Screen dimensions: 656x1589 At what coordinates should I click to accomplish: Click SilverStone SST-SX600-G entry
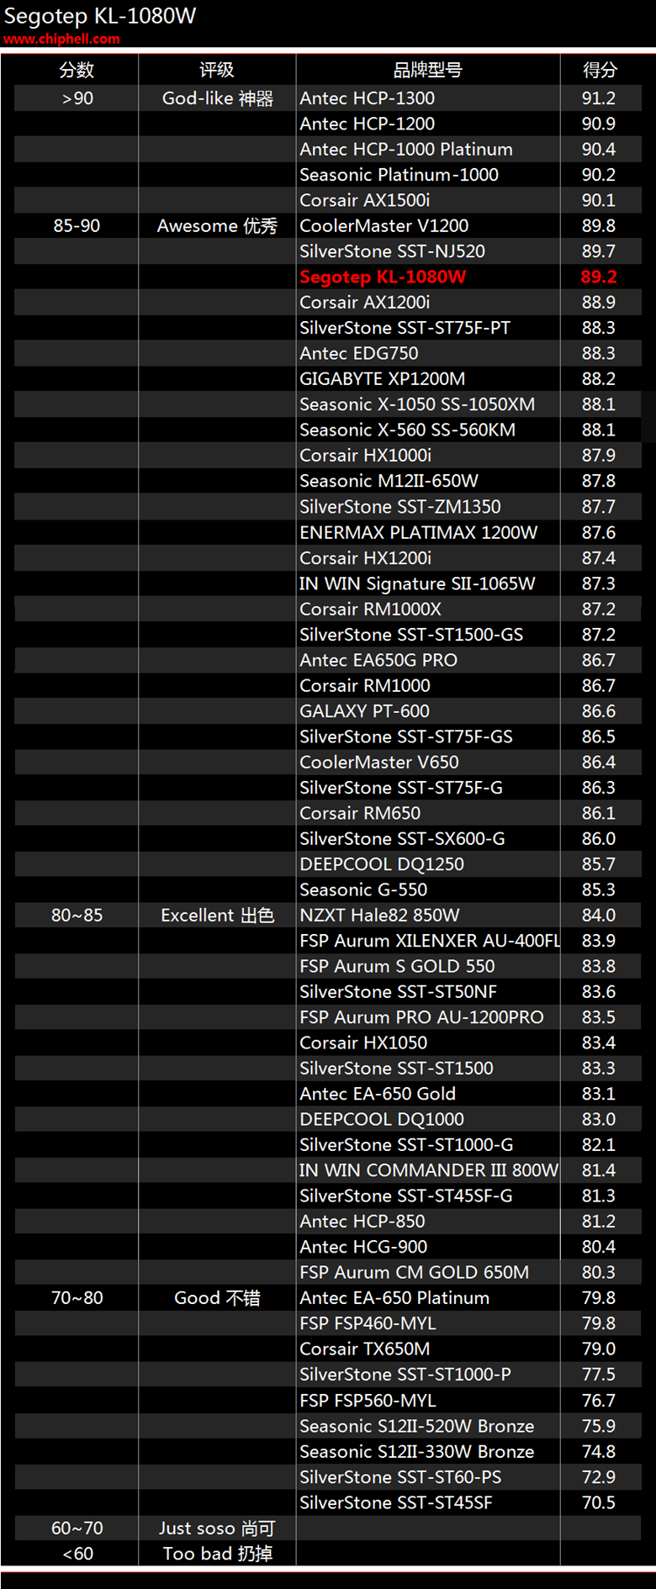point(403,839)
